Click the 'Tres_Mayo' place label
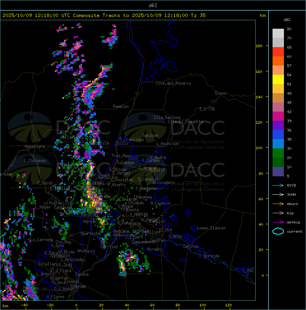 [121, 156]
